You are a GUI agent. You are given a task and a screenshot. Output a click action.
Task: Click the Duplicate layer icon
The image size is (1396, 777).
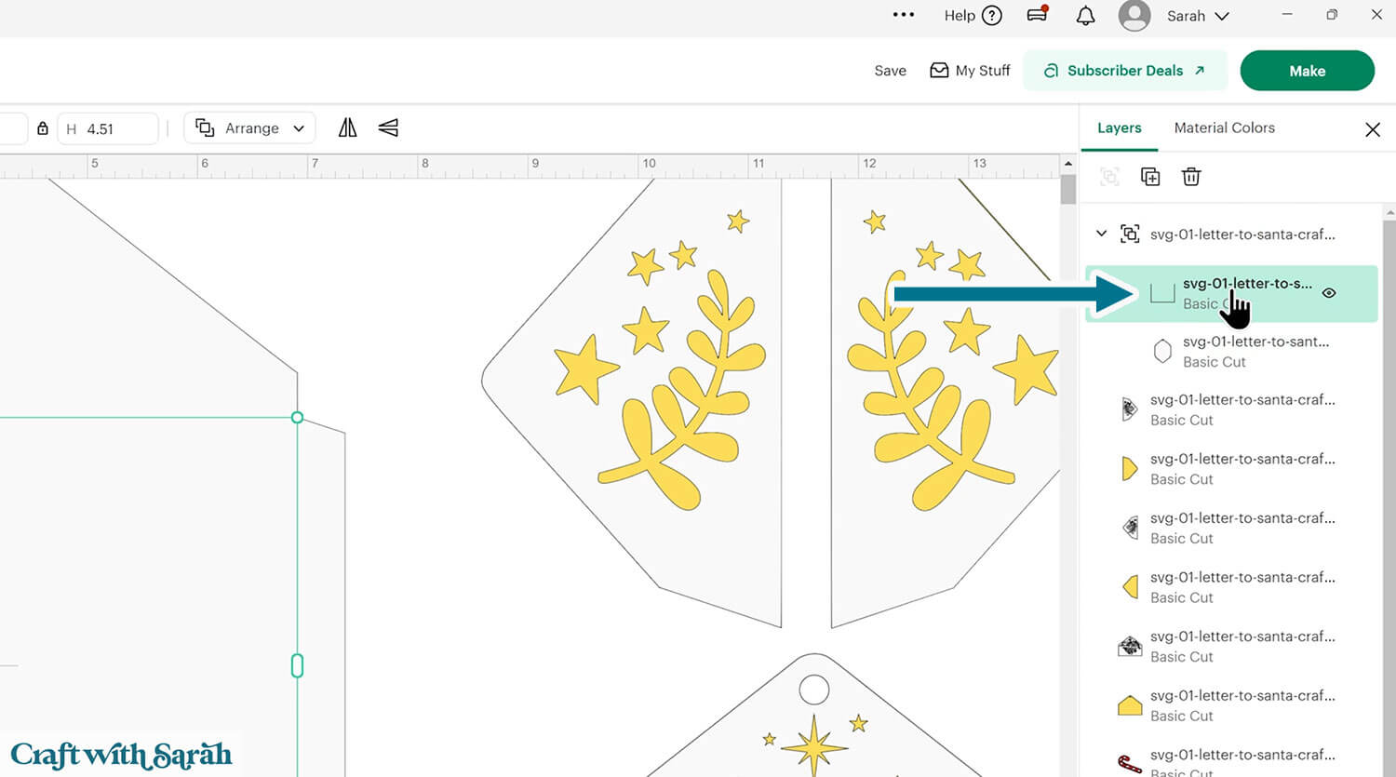point(1150,177)
